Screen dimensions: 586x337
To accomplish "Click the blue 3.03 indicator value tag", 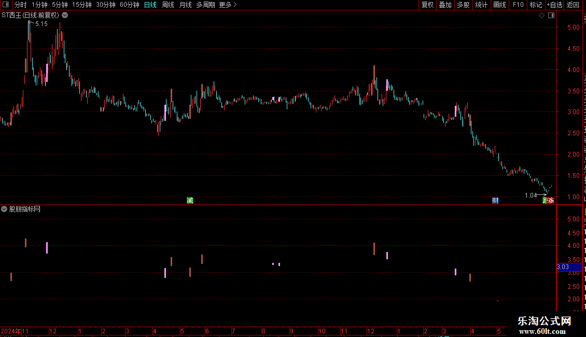I will tap(569, 267).
